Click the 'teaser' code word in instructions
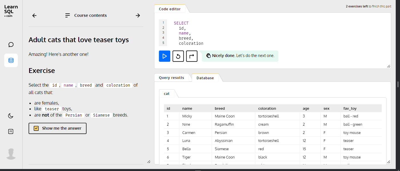 pyautogui.click(x=52, y=109)
